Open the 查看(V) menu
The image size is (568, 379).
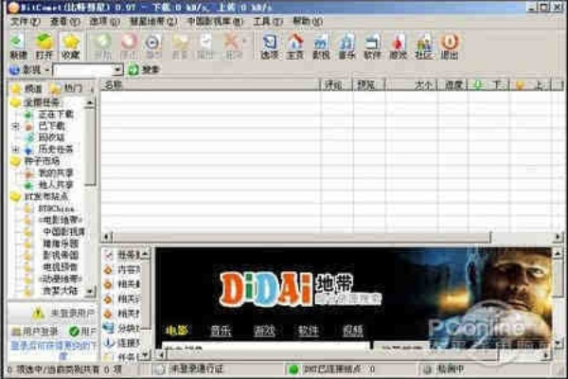[64, 22]
